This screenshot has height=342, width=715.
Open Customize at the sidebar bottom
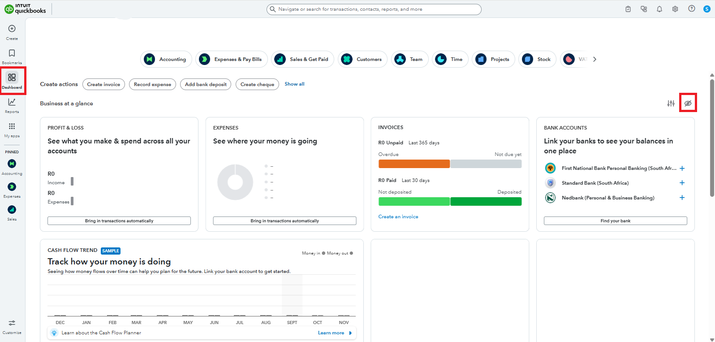tap(12, 327)
